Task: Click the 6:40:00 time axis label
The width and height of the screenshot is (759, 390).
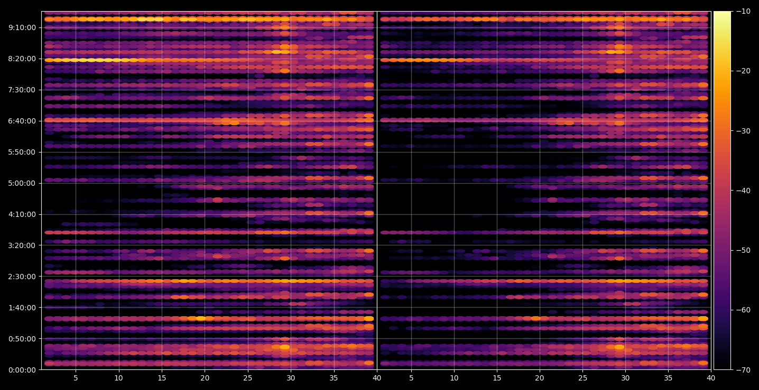Action: click(22, 121)
